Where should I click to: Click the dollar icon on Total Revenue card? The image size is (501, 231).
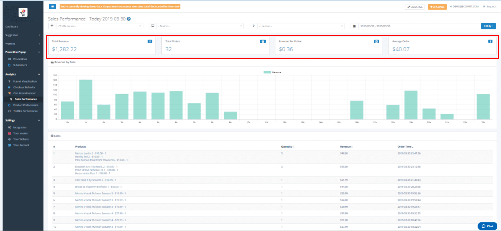point(150,42)
